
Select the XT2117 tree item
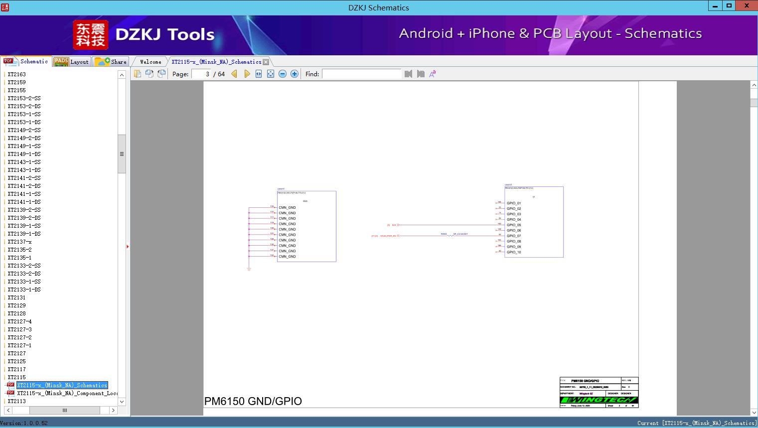[16, 369]
